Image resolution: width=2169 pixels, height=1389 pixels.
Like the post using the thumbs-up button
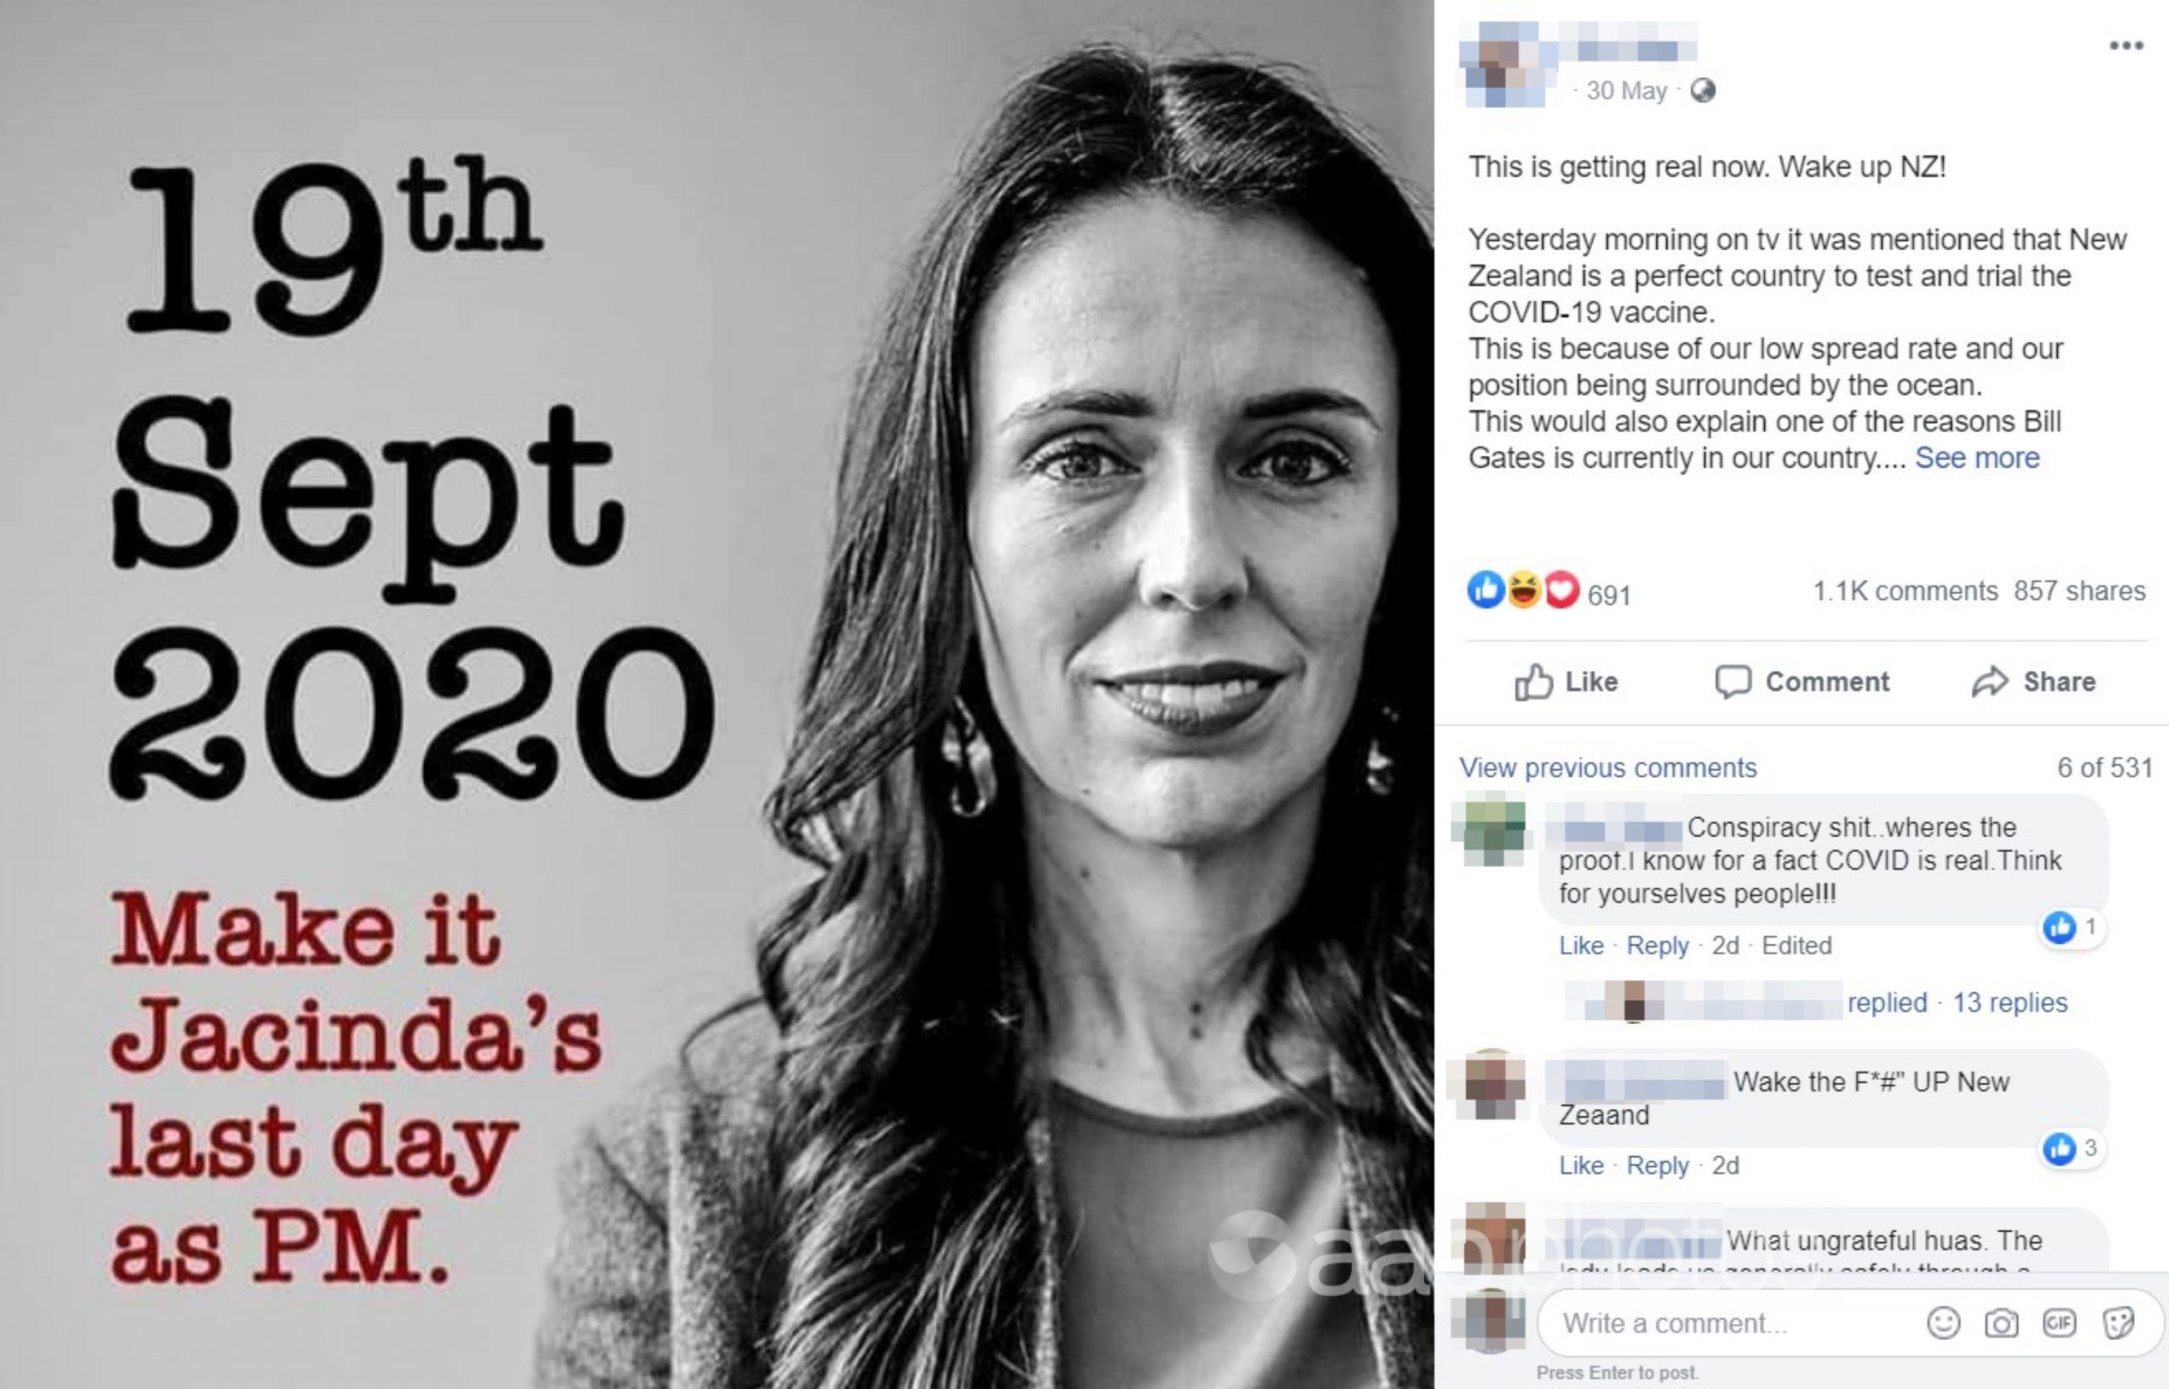point(1566,682)
